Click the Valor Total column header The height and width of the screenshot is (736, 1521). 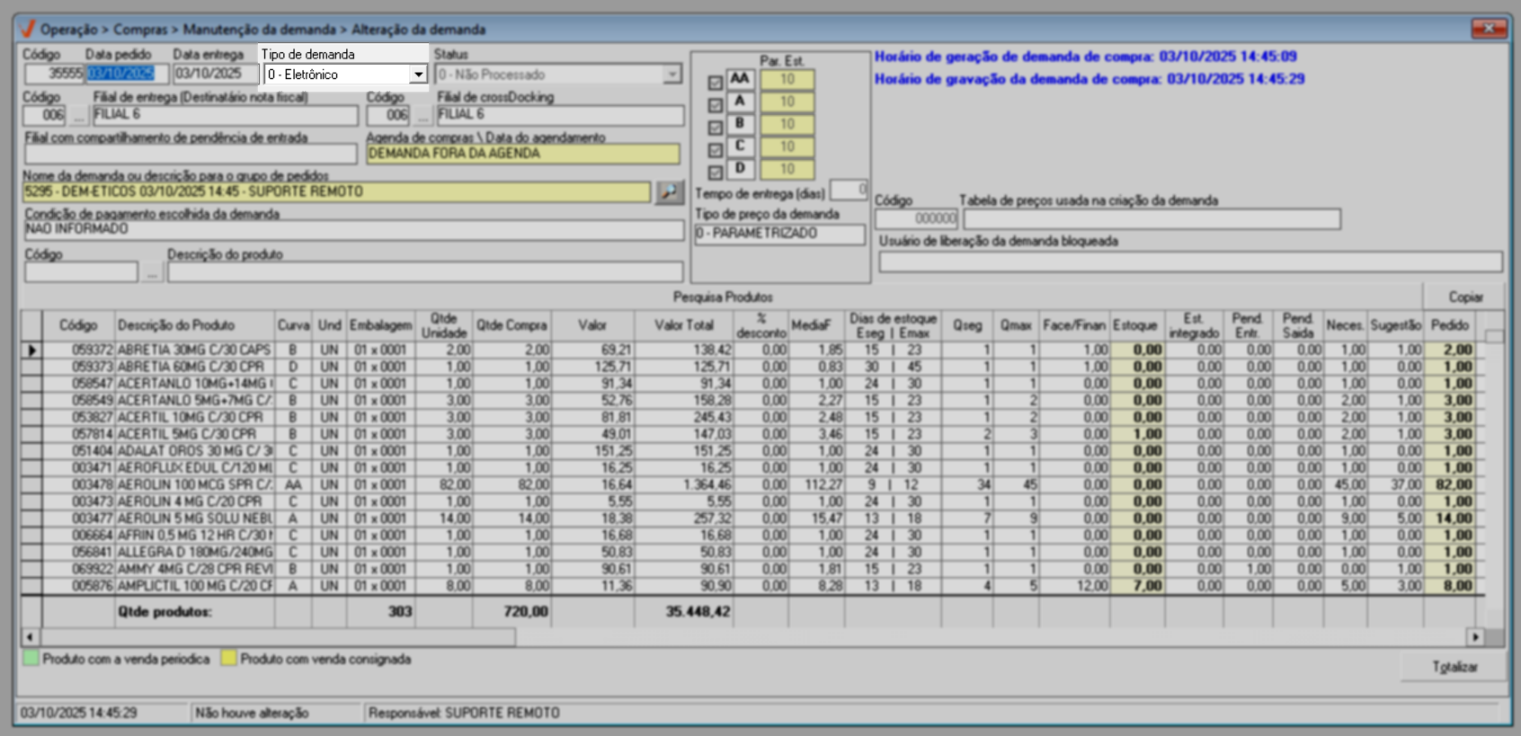(683, 325)
